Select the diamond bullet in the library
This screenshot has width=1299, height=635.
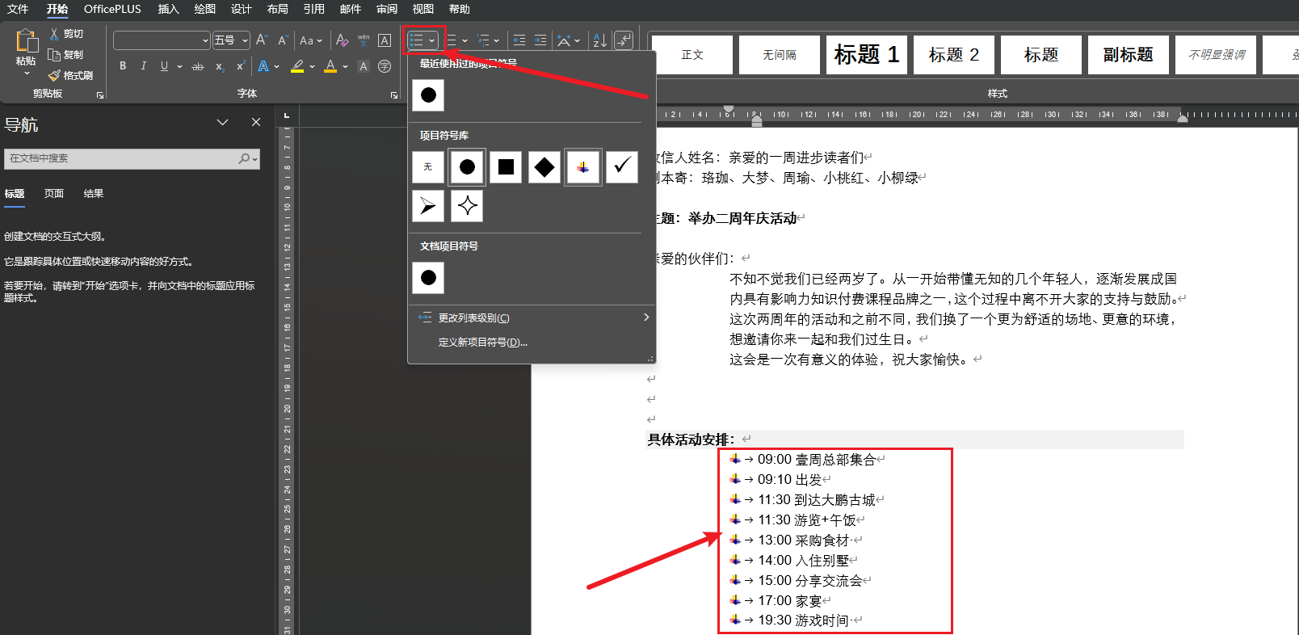coord(544,167)
